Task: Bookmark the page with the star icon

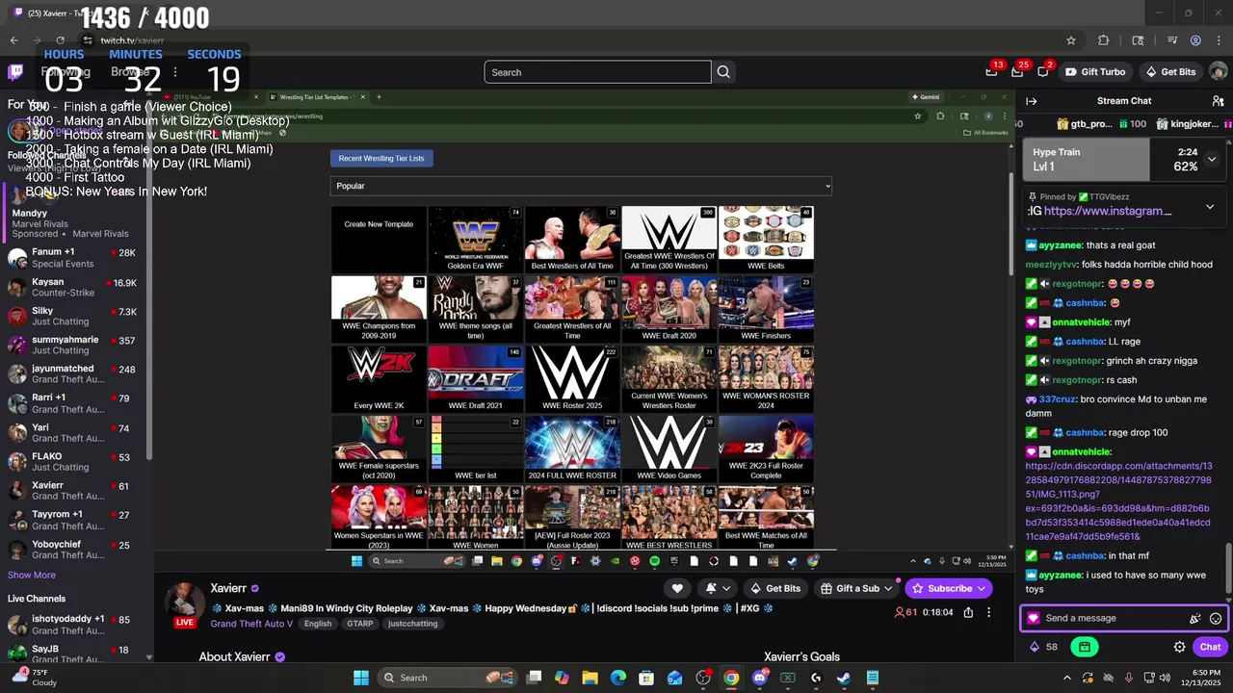Action: 1070,40
